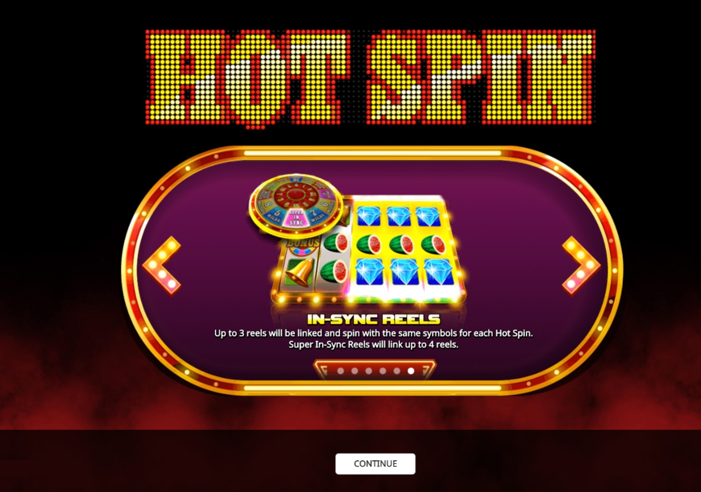This screenshot has width=701, height=492.
Task: Select the sixth highlighted pagination dot
Action: pyautogui.click(x=411, y=371)
